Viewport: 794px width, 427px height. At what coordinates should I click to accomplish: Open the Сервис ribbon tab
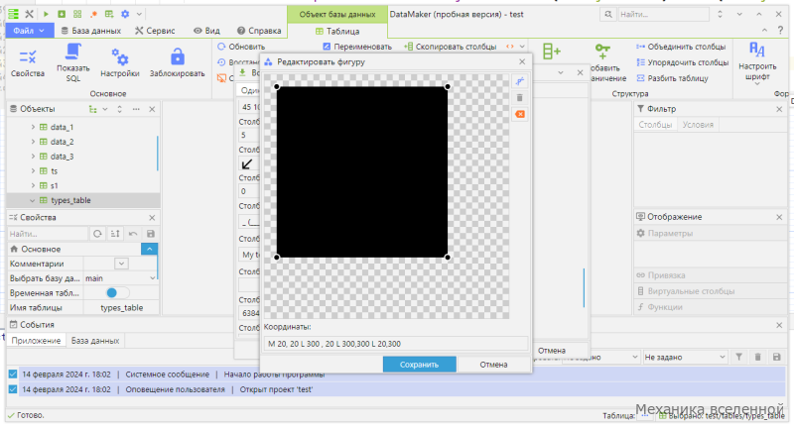tap(155, 31)
